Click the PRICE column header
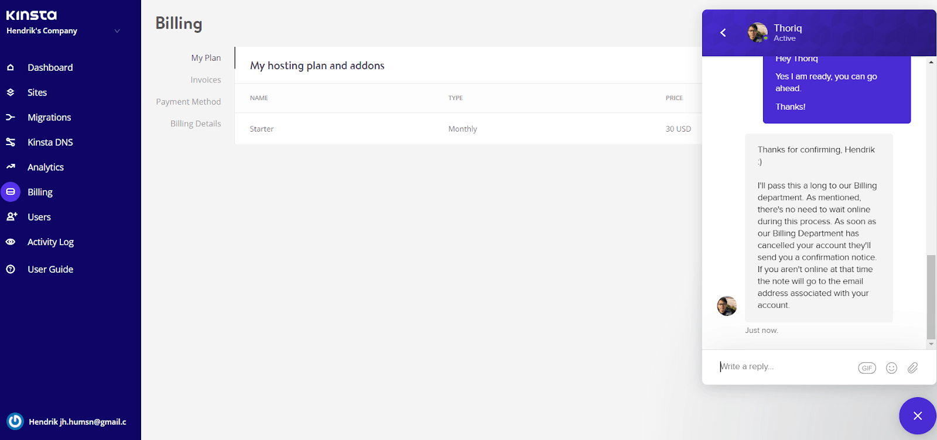The image size is (937, 440). pos(674,98)
